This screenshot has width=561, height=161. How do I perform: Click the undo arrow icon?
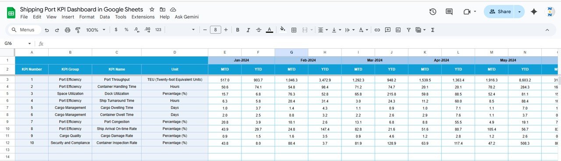46,30
